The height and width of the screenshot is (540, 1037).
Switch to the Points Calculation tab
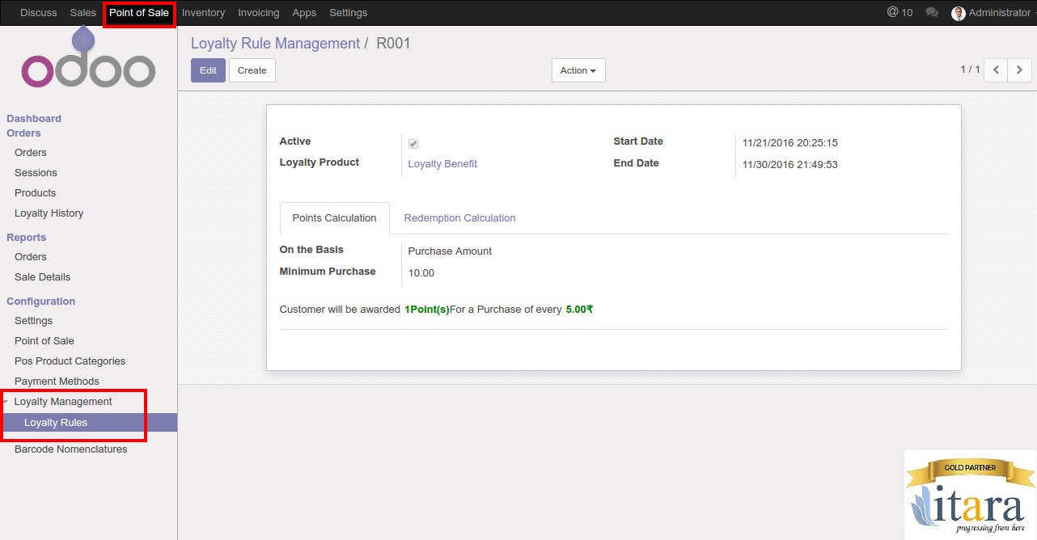[x=334, y=218]
